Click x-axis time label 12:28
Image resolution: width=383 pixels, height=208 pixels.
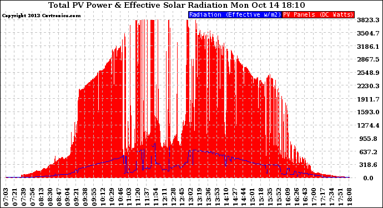(173, 197)
